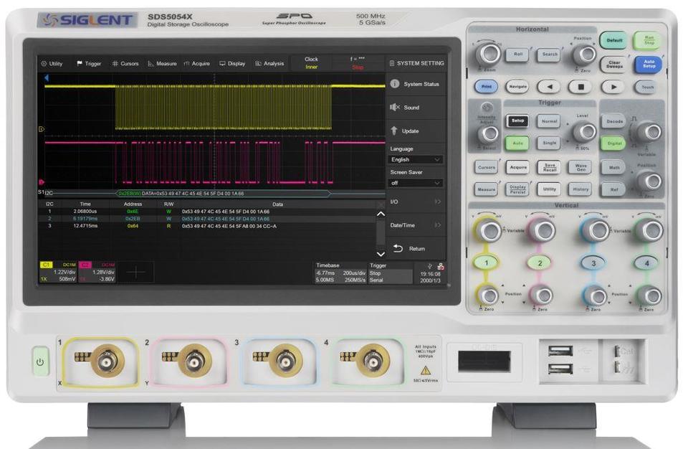Screen dimensions: 688x449
Task: Toggle the green channel 4 button
Action: pyautogui.click(x=646, y=263)
